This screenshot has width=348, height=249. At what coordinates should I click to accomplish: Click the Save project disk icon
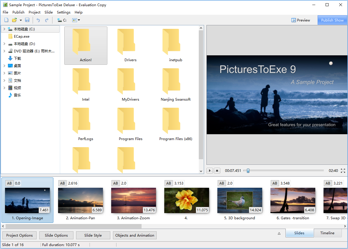[27, 20]
